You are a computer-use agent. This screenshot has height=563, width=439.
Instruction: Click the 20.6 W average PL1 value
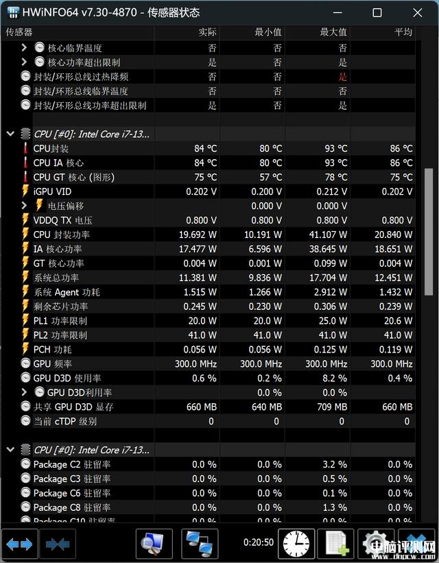(398, 321)
